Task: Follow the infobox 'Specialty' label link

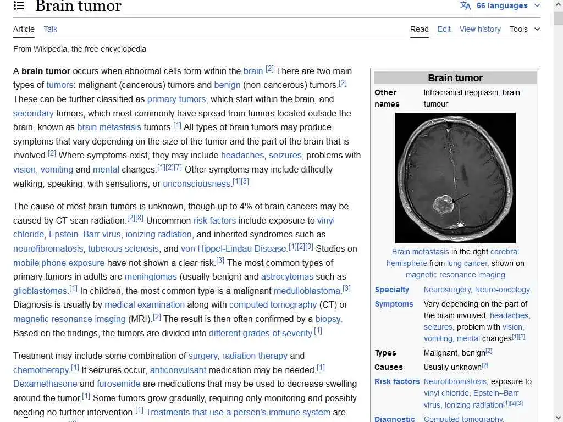Action: (x=391, y=290)
